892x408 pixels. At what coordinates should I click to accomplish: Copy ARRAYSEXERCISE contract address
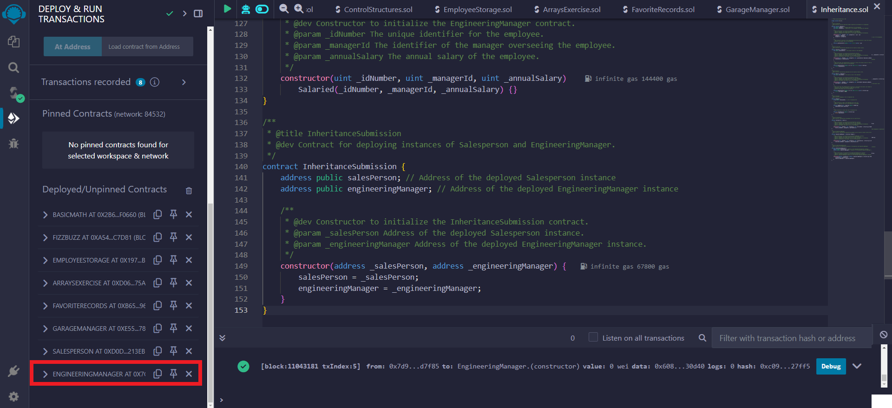tap(157, 283)
